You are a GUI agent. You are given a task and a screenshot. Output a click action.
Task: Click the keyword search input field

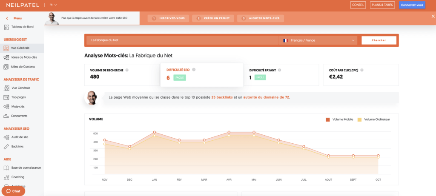click(181, 40)
